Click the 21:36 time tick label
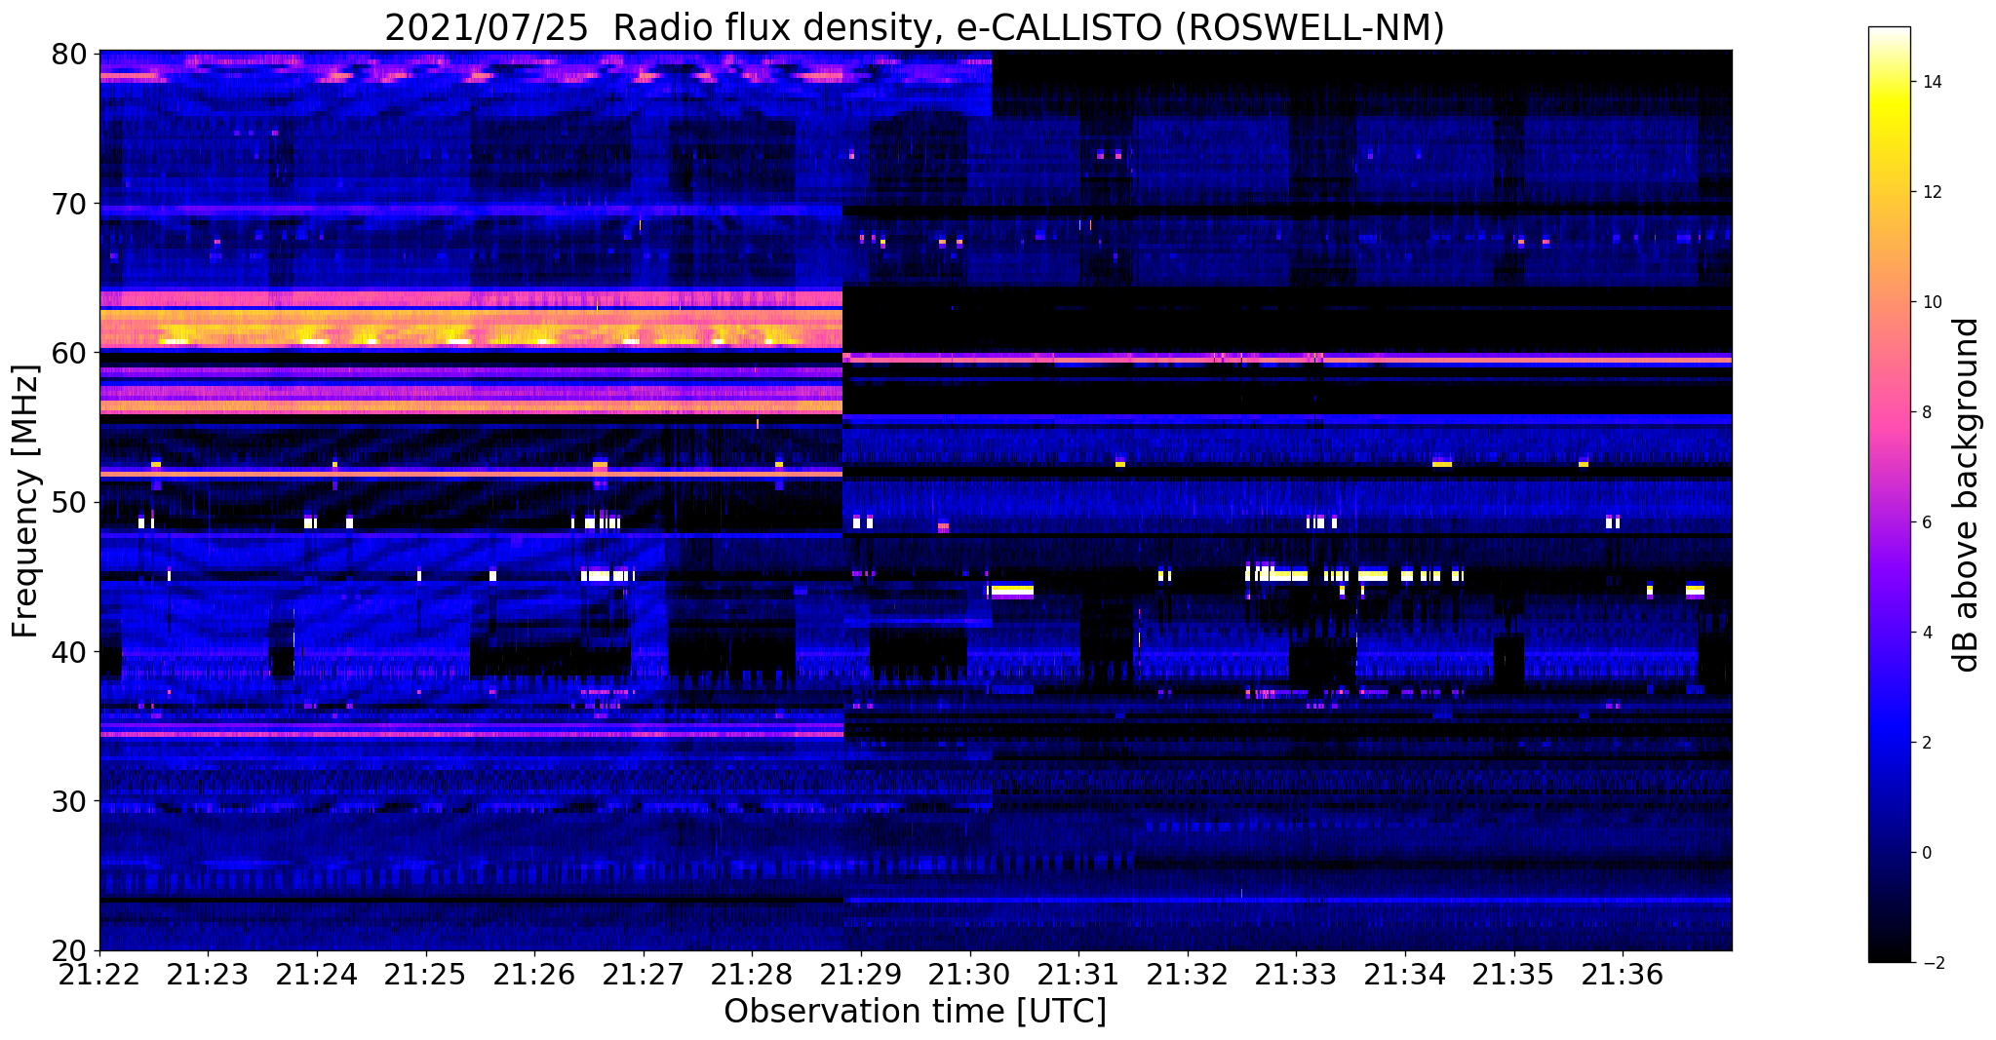Screen dimensions: 1996x1040 (1623, 975)
